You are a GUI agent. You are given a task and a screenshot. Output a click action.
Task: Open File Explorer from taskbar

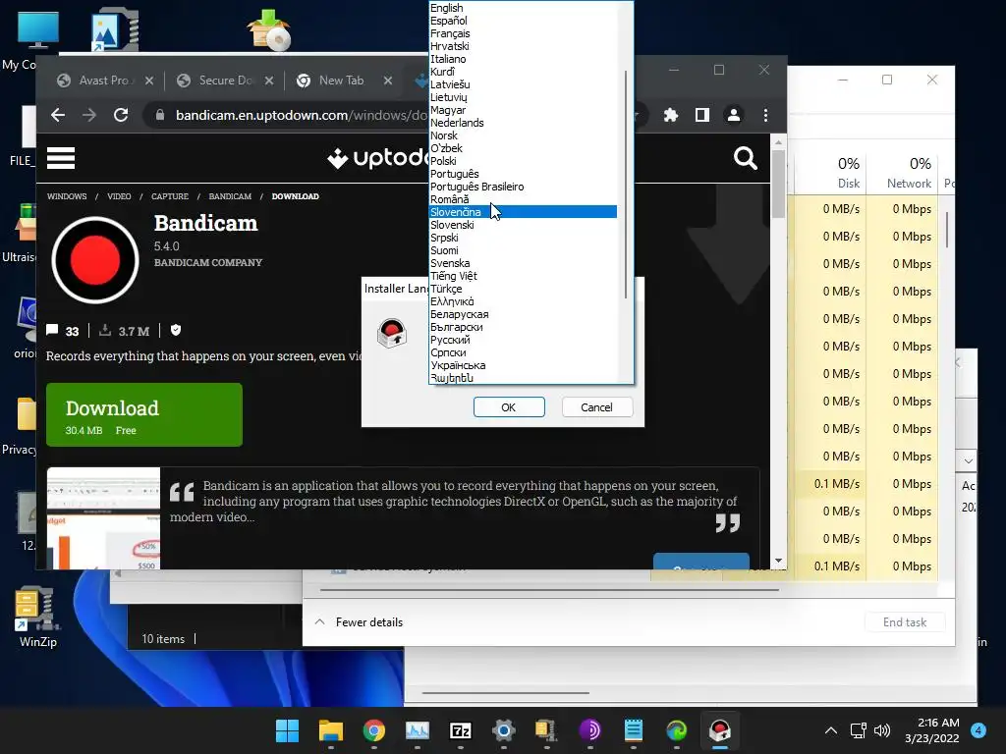331,730
